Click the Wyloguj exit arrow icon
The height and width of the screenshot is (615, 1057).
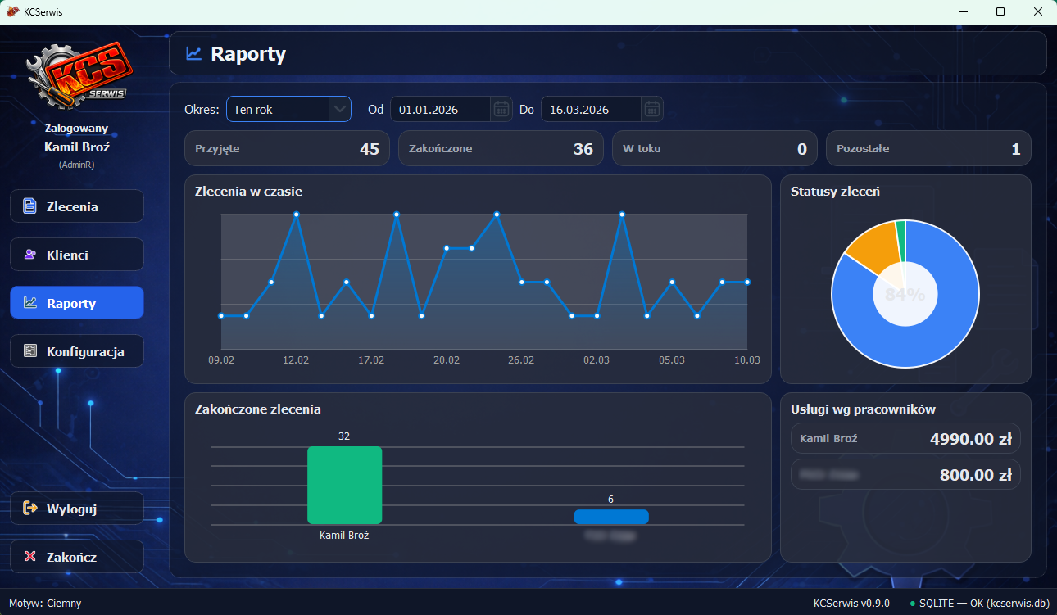coord(30,509)
